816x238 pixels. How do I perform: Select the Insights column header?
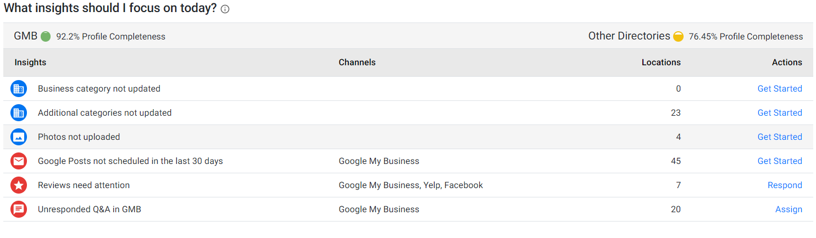click(x=30, y=63)
